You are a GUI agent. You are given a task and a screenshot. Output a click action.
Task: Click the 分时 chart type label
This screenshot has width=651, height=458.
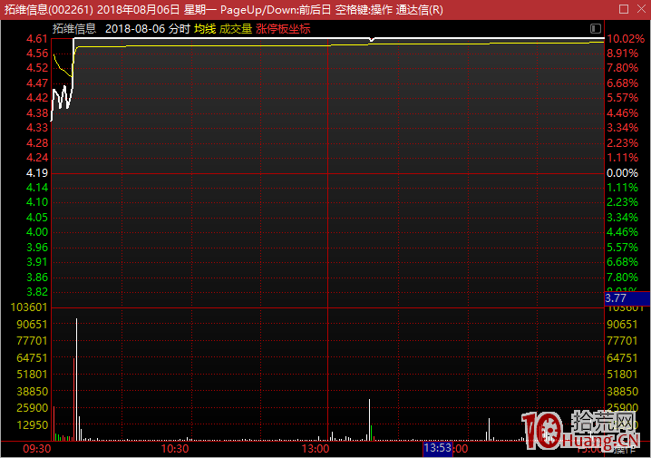[x=179, y=28]
